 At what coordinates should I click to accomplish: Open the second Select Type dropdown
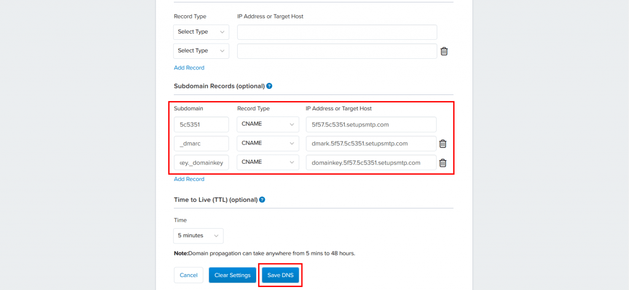201,51
